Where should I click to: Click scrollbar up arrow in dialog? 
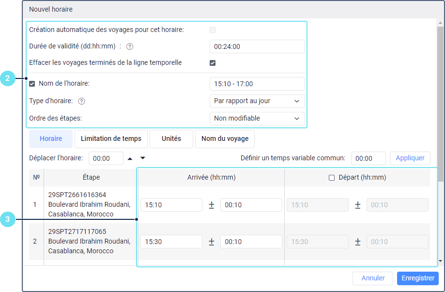click(x=441, y=23)
